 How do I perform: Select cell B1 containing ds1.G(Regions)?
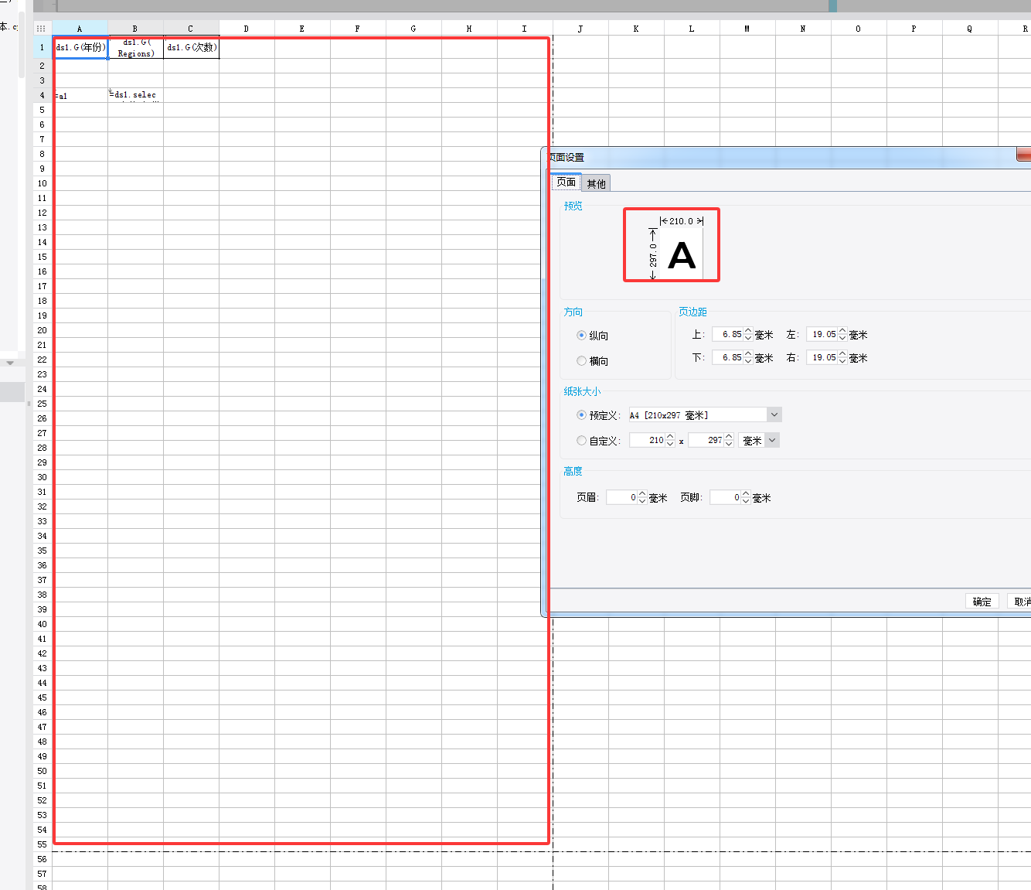[x=135, y=47]
